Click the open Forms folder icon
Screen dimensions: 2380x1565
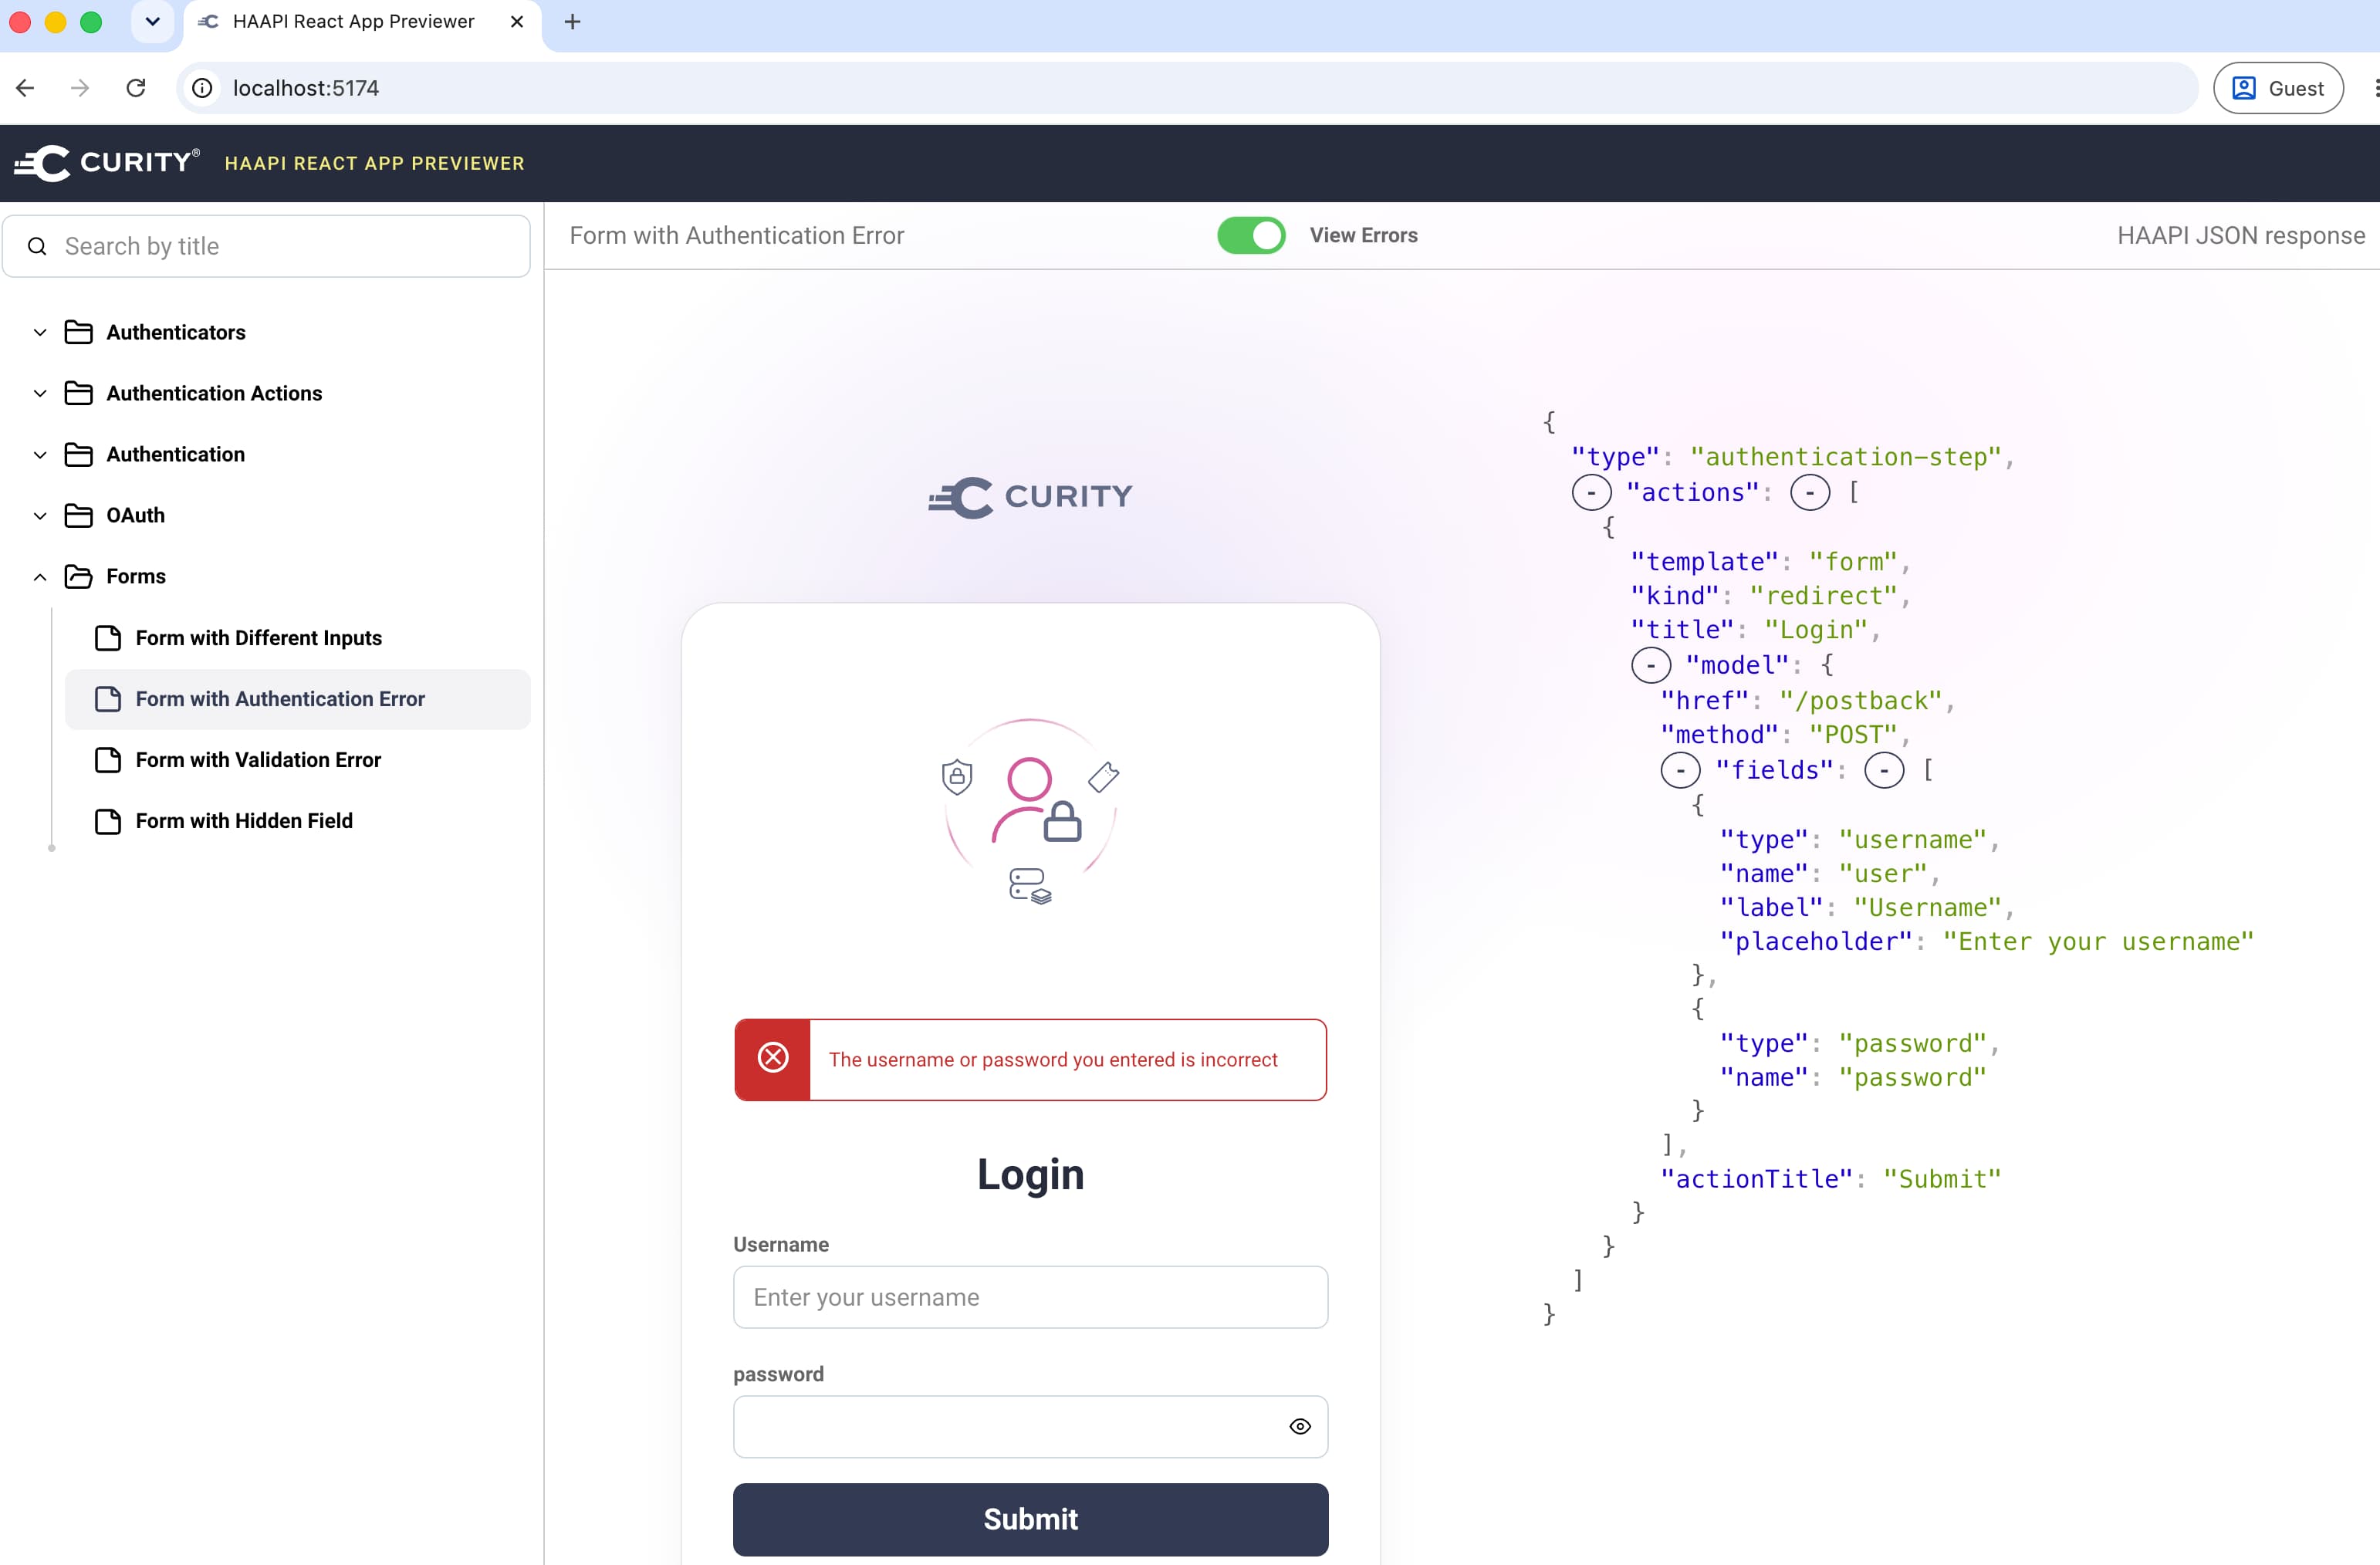click(78, 576)
